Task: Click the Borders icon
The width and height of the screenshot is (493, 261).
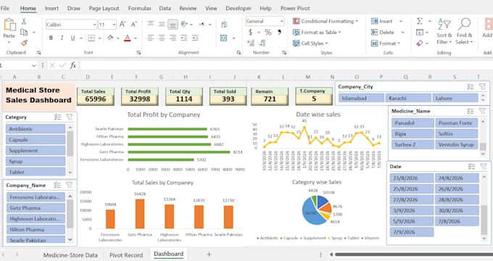Action: (91, 38)
